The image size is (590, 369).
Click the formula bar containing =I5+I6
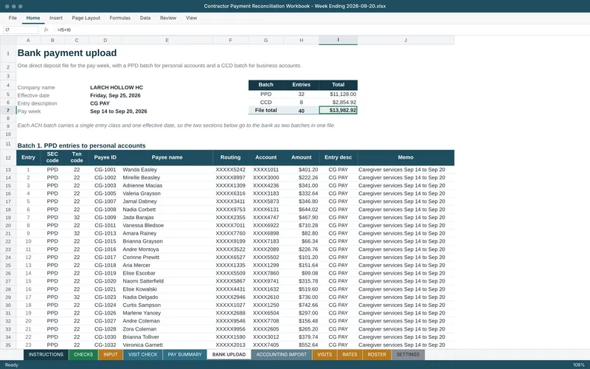[x=320, y=30]
